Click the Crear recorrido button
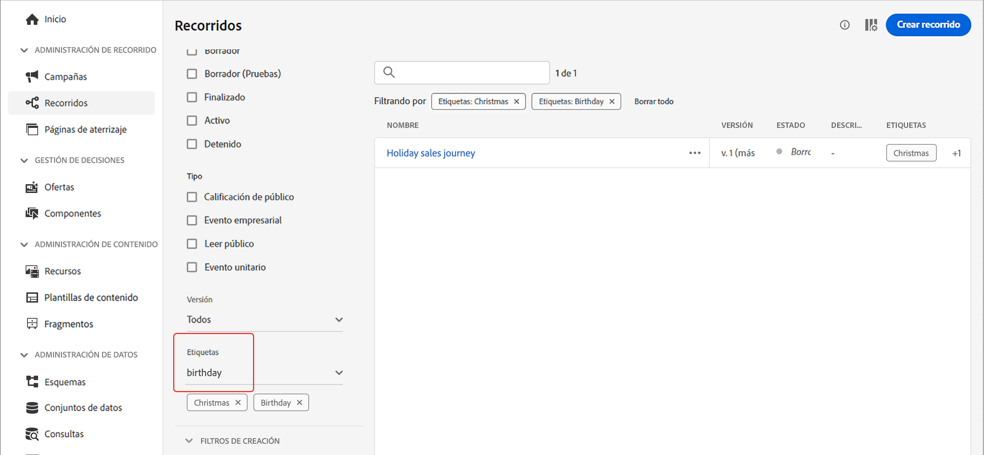 point(928,25)
